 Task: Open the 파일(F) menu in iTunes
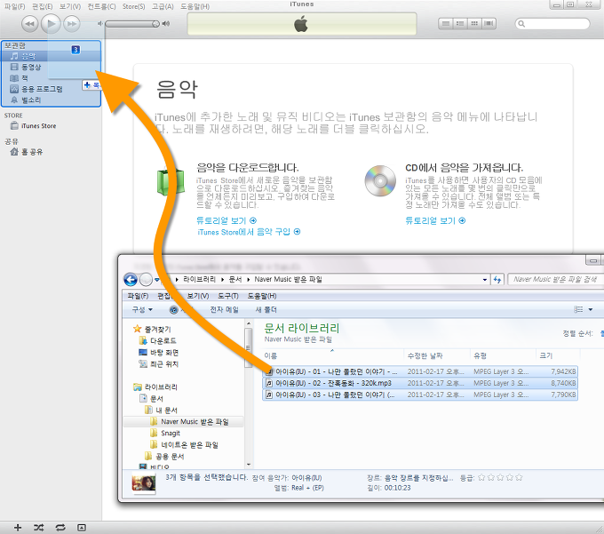pos(14,6)
